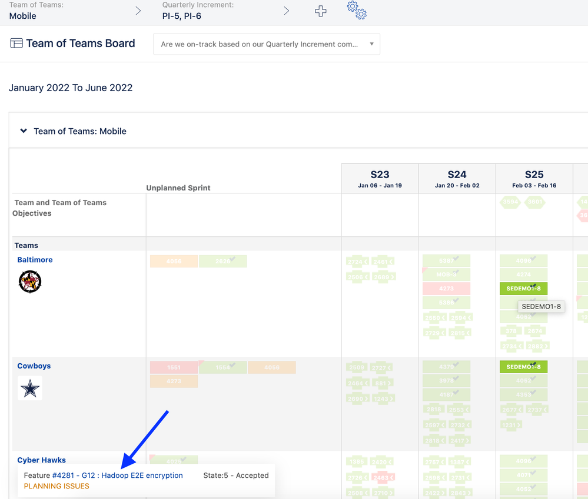Screen dimensions: 588x499
Task: Open the Baltimore team link
Action: 35,260
